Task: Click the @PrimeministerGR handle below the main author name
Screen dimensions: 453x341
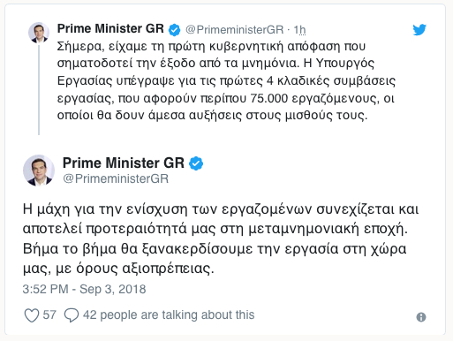Action: [116, 178]
